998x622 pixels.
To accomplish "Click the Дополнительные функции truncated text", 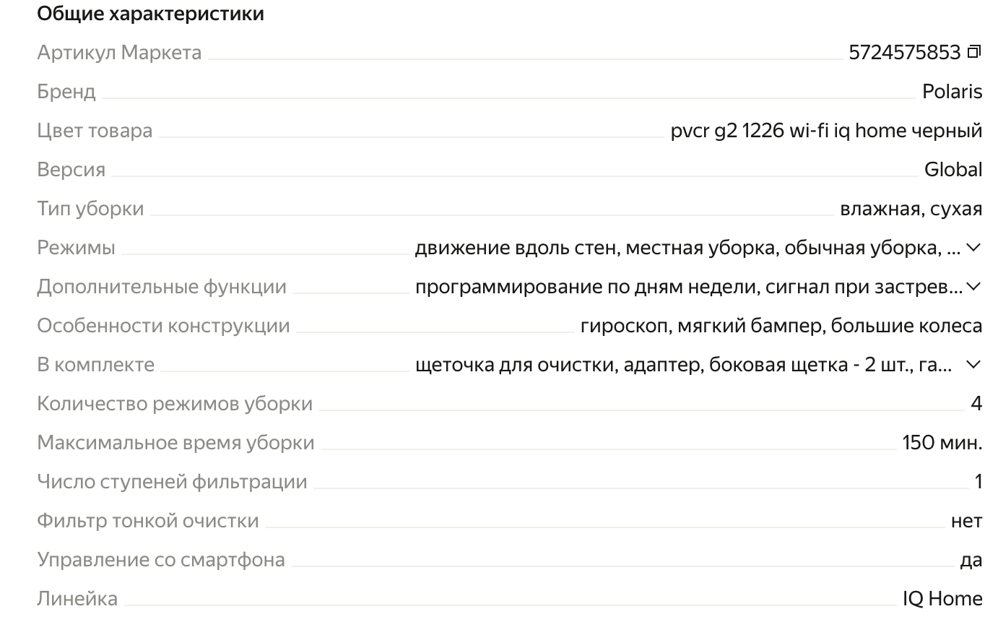I will click(x=689, y=287).
